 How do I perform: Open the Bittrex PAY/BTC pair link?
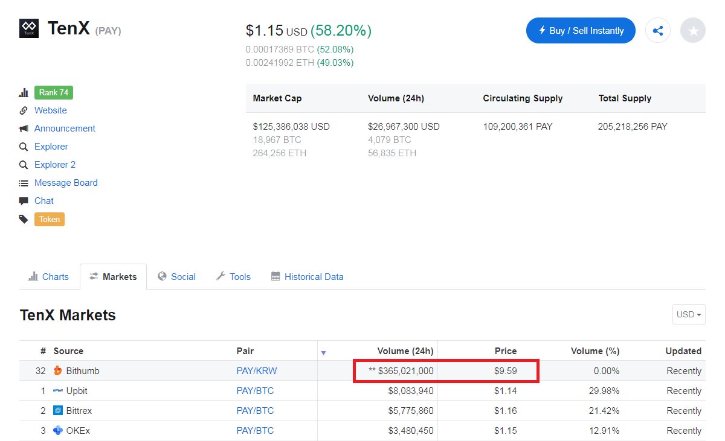point(255,411)
